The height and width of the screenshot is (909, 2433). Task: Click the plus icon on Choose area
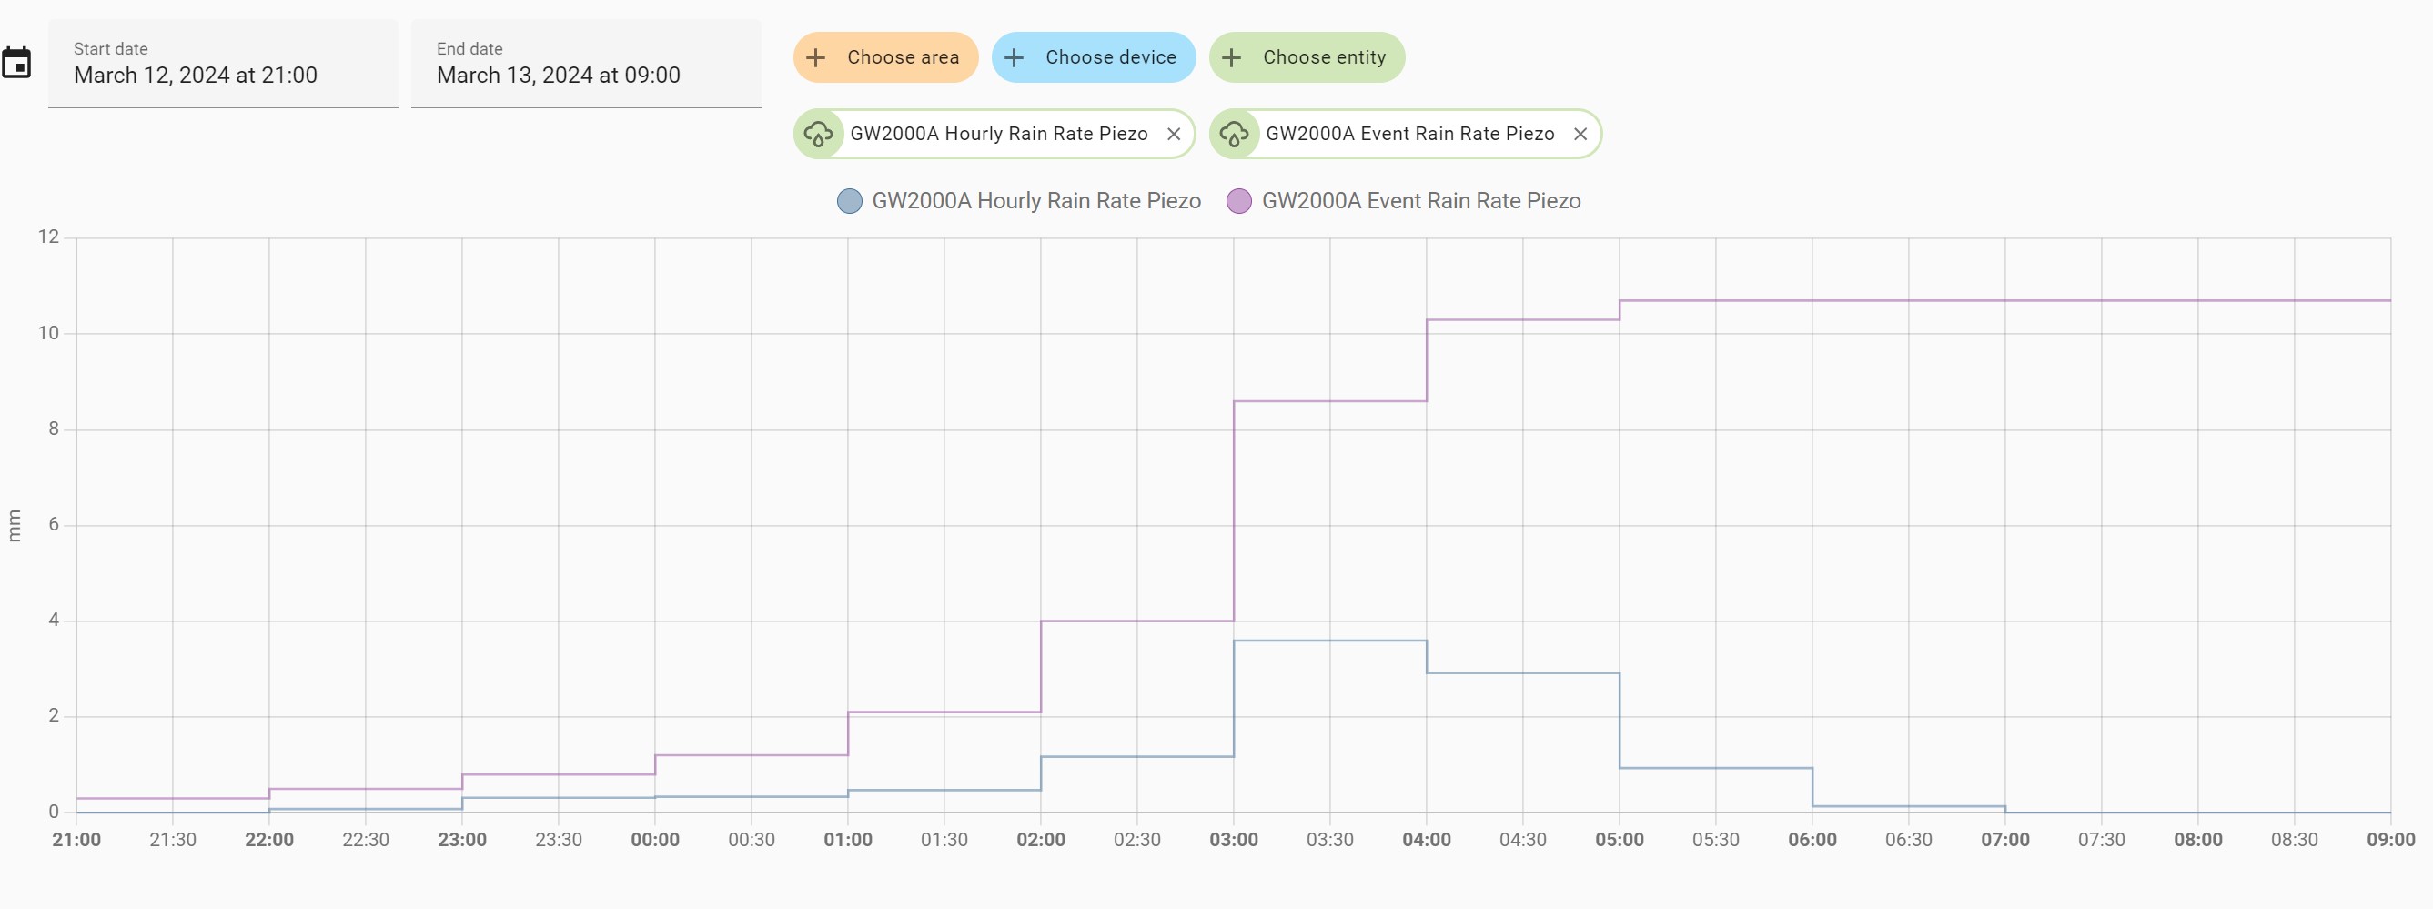(815, 56)
